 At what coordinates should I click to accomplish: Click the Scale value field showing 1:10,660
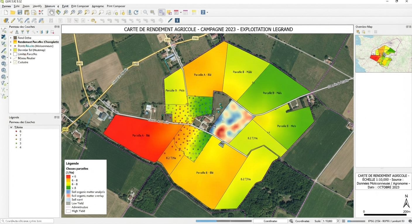(329, 221)
